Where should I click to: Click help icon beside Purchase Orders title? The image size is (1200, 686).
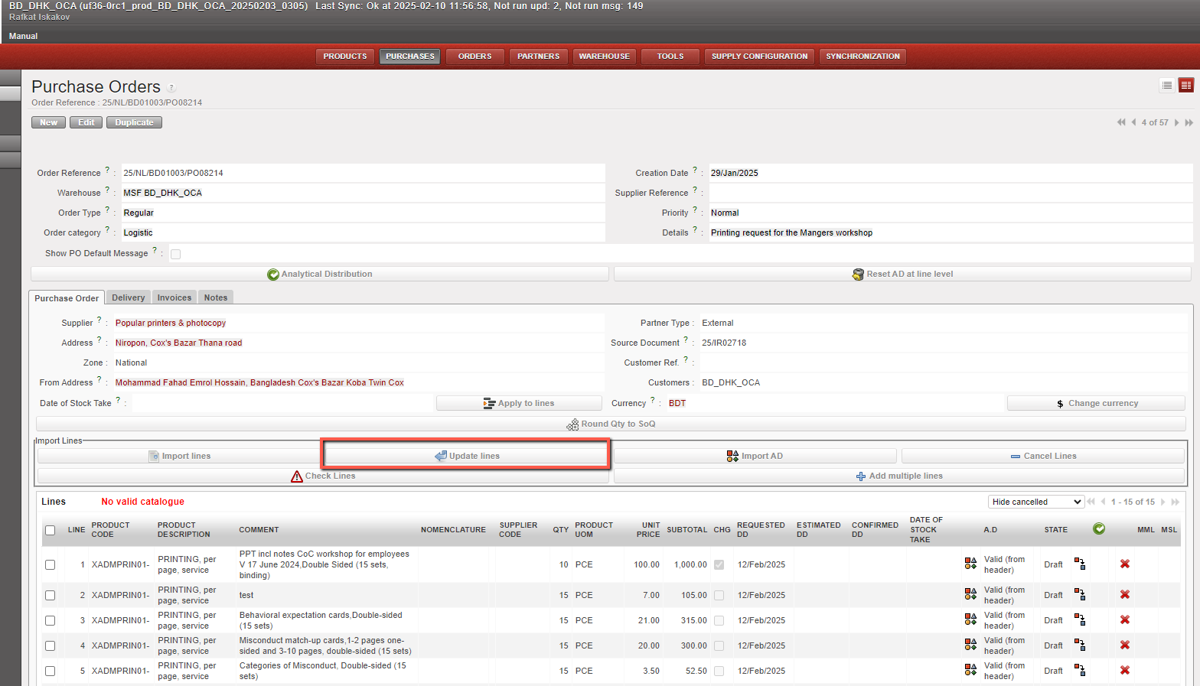click(x=171, y=88)
